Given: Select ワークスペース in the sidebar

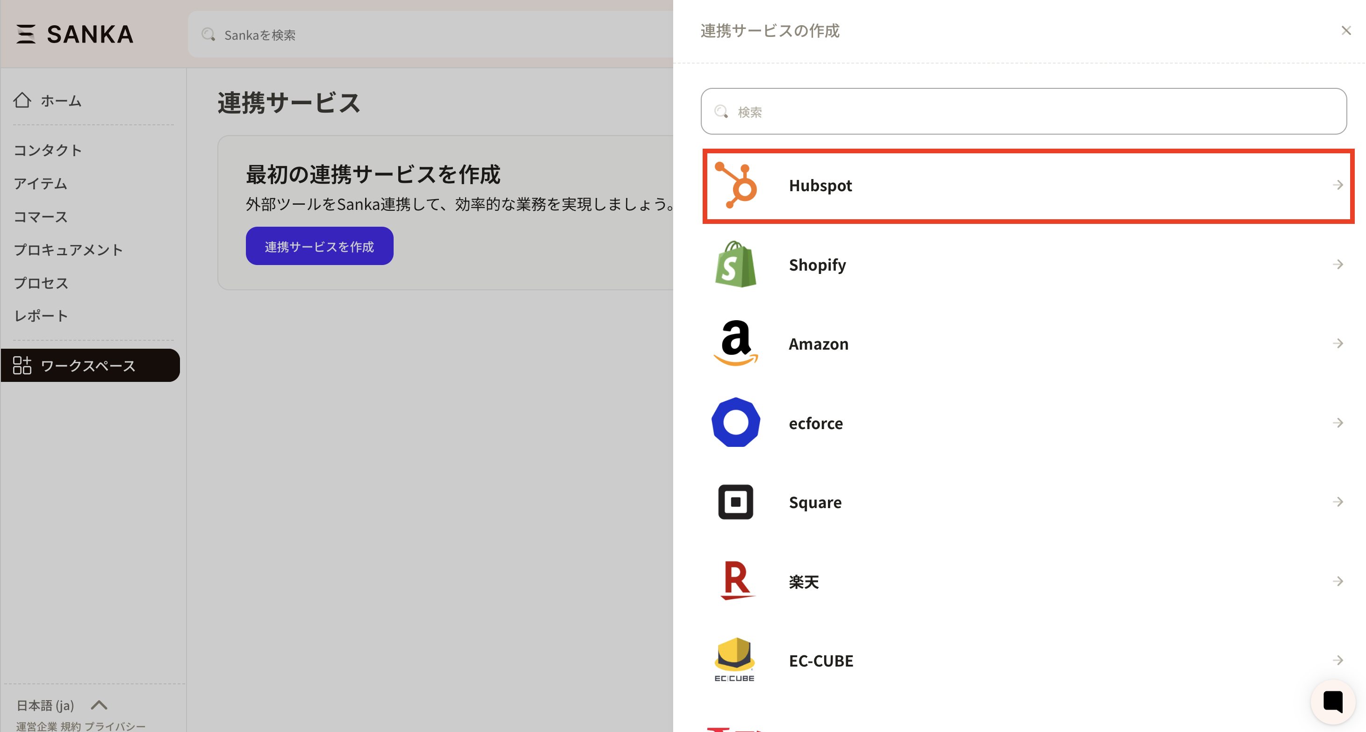Looking at the screenshot, I should pyautogui.click(x=90, y=365).
